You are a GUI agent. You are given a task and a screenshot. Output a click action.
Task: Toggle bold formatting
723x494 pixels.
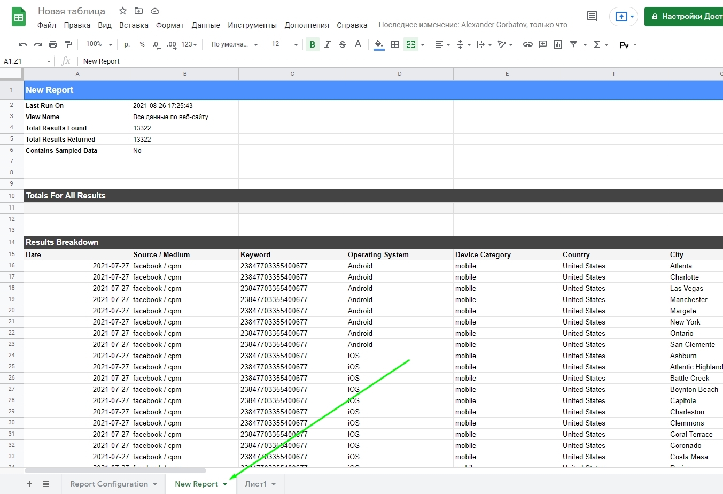[313, 44]
